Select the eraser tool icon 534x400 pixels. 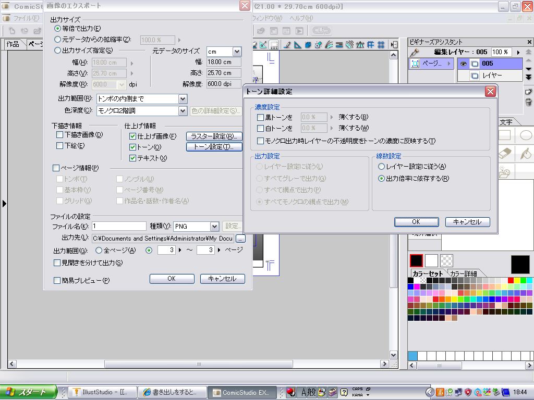[506, 154]
